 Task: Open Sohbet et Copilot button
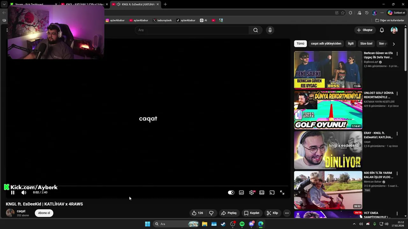tap(396, 13)
